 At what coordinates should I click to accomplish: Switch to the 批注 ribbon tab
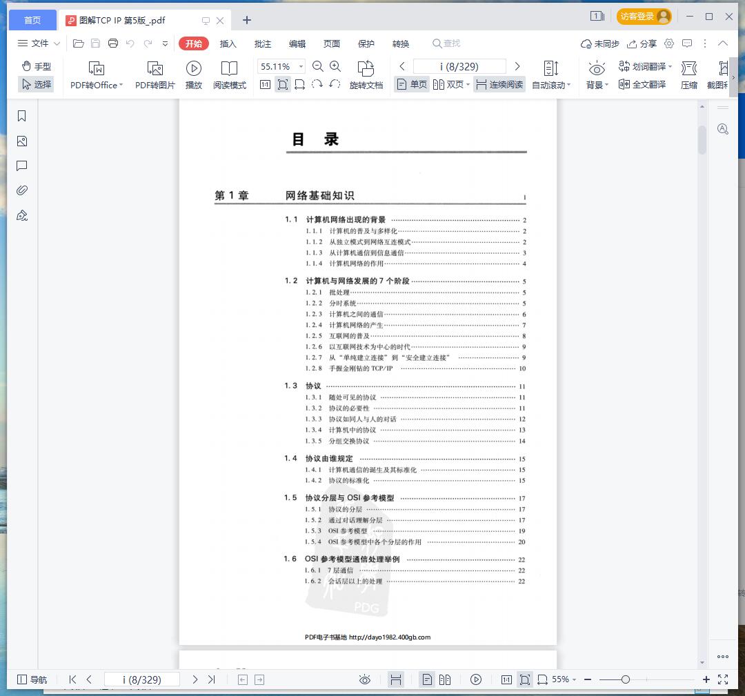tap(263, 43)
